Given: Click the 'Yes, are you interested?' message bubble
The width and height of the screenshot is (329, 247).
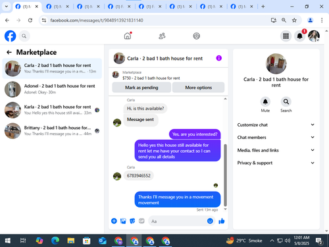Looking at the screenshot, I should click(195, 134).
